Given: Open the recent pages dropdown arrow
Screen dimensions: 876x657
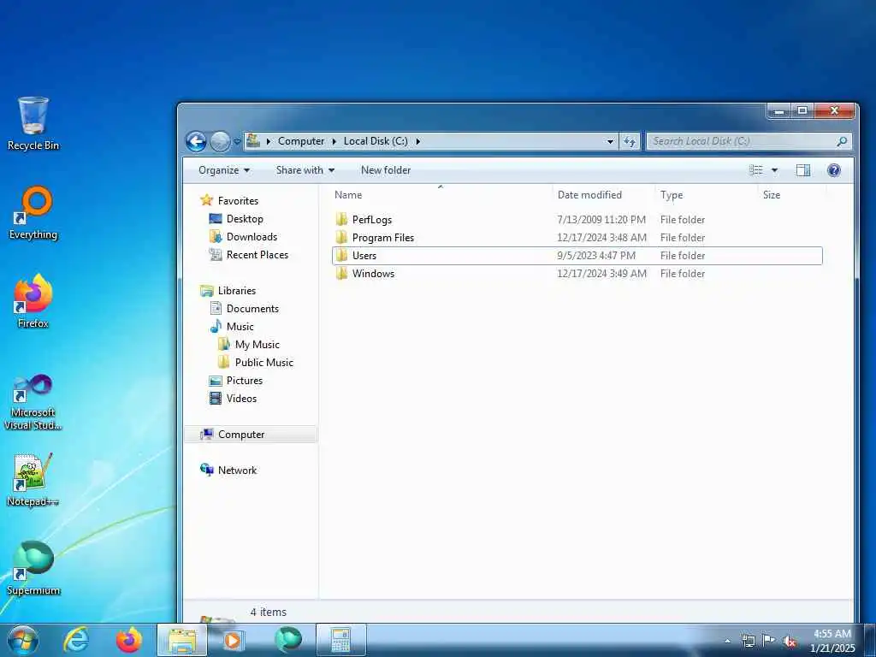Looking at the screenshot, I should [x=237, y=142].
